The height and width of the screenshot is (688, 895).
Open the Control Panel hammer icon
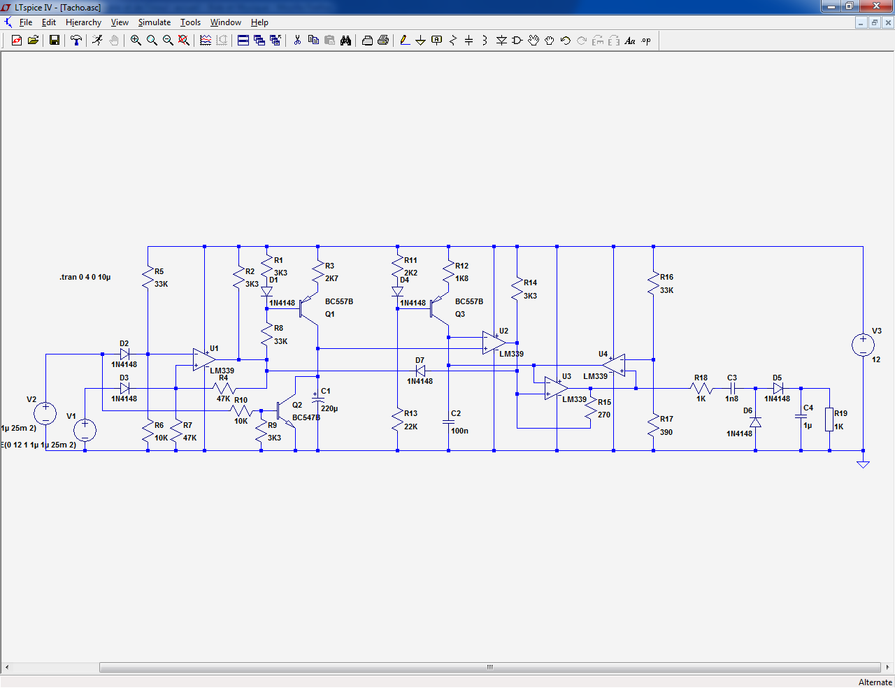[x=76, y=41]
